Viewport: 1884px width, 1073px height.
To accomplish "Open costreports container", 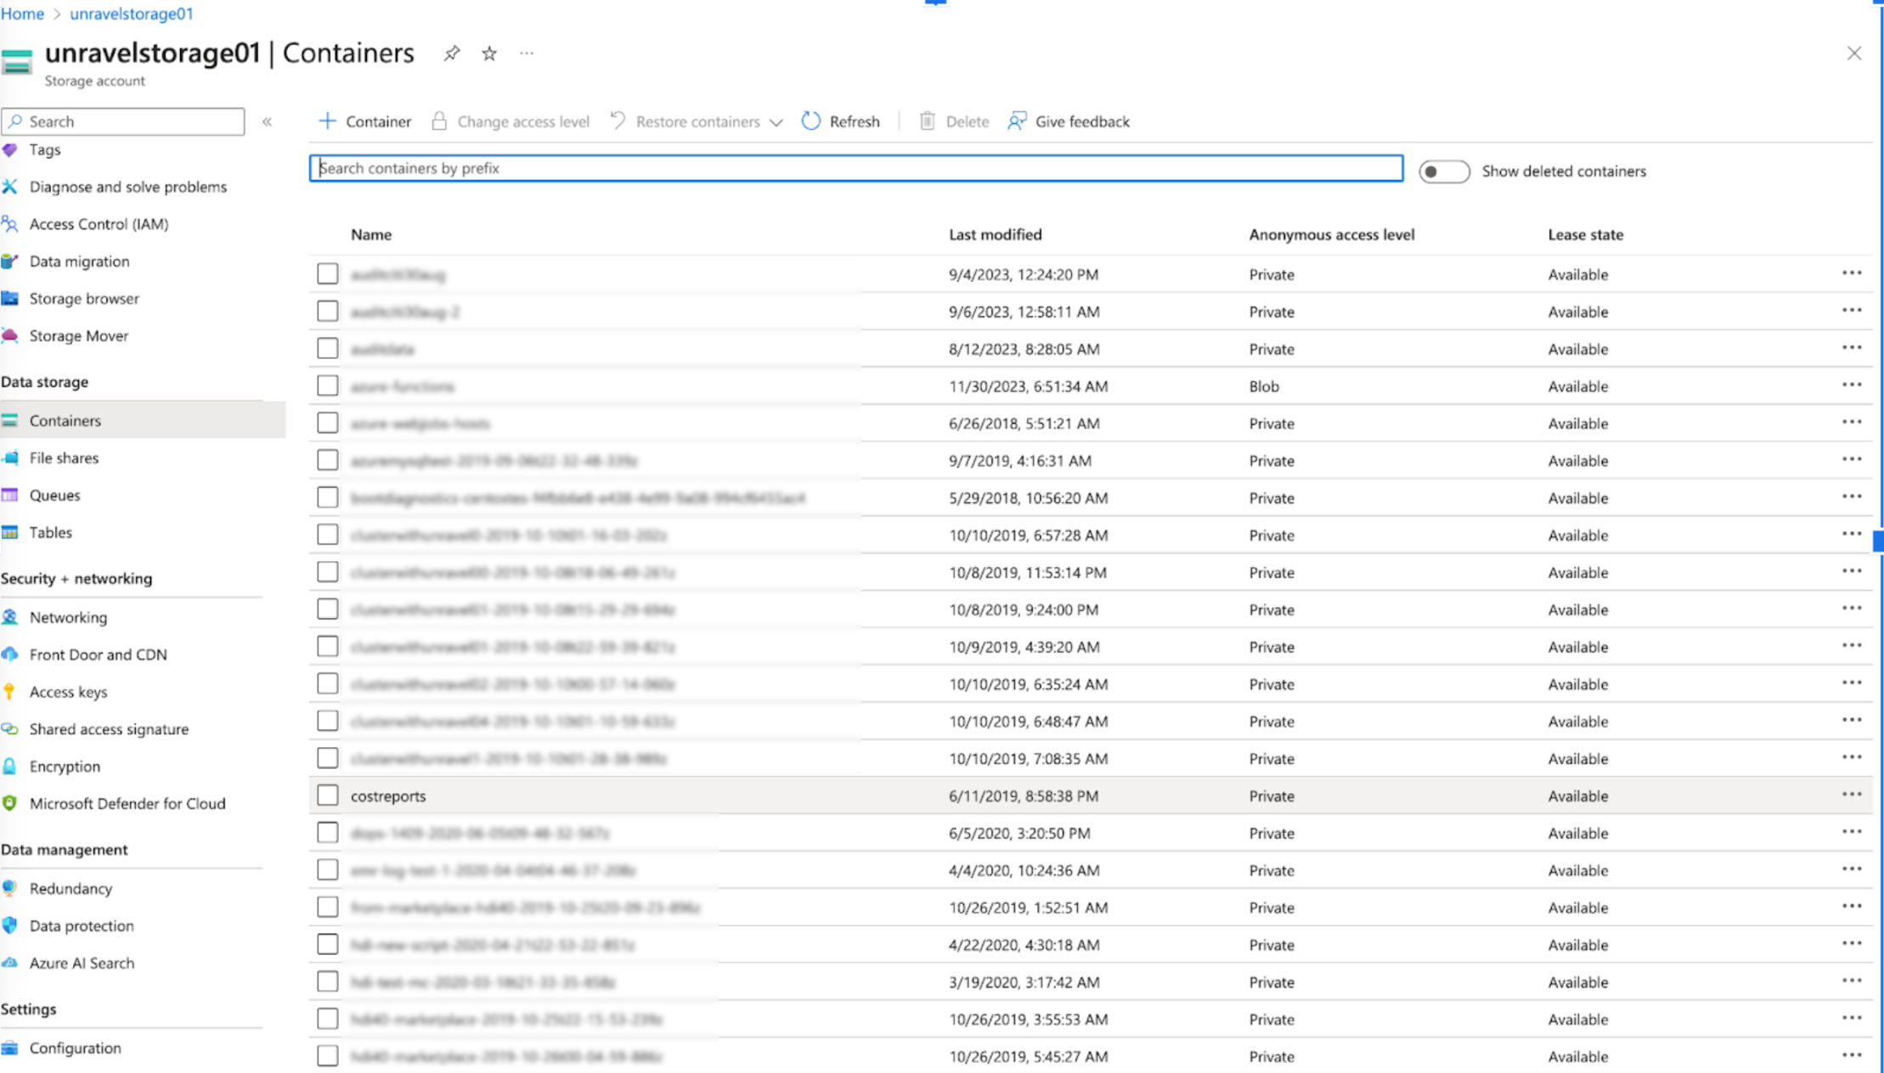I will (388, 796).
